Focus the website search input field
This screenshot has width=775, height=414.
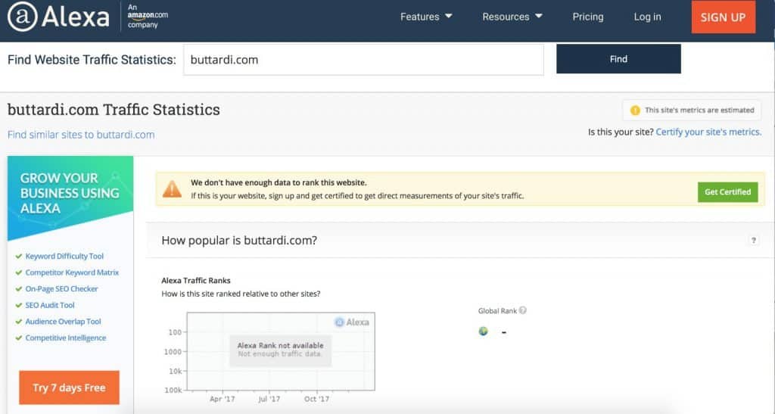(x=363, y=60)
